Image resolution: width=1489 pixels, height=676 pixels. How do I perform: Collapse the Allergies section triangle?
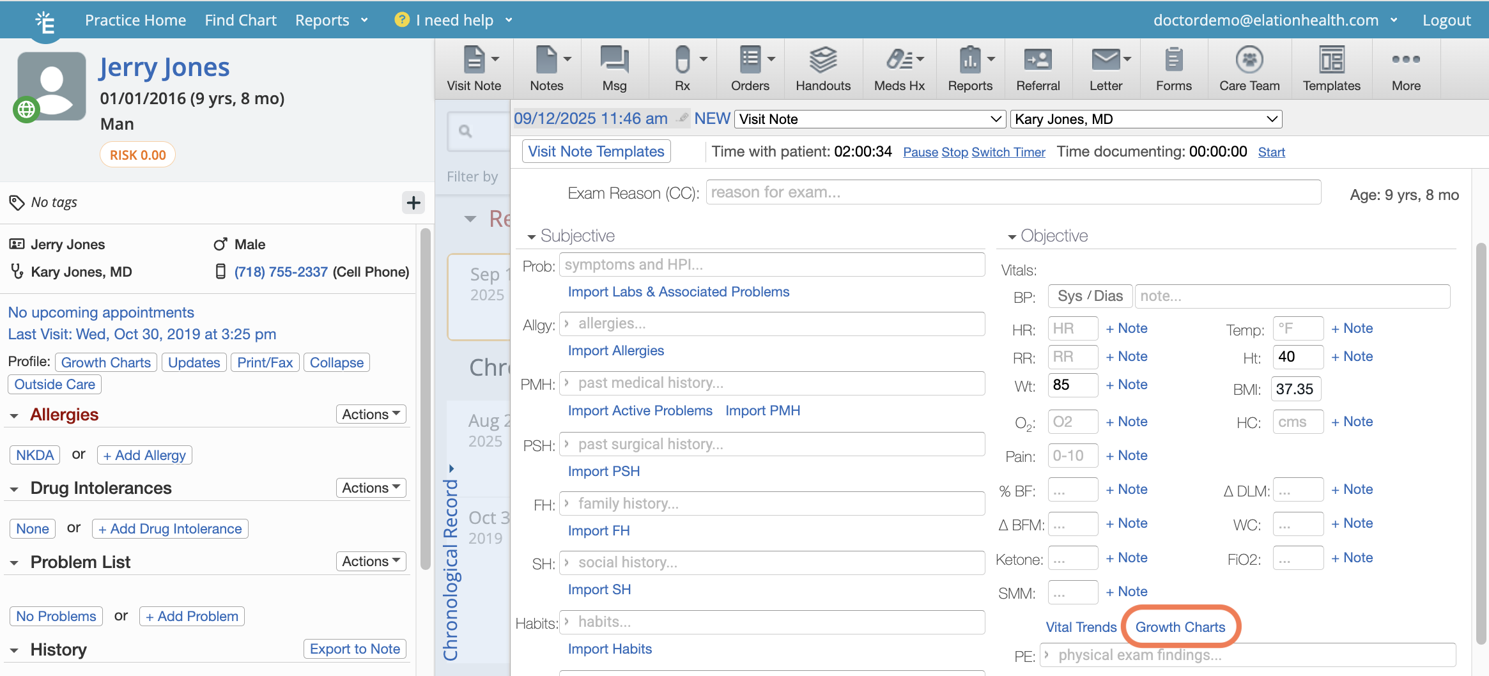[14, 416]
